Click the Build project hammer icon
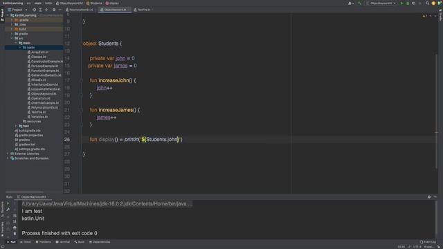Screen dimensions: 443x249 click(359, 3)
